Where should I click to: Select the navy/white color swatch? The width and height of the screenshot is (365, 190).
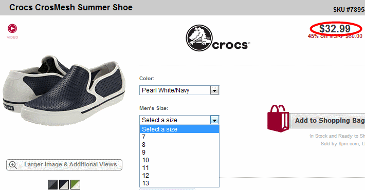click(64, 184)
